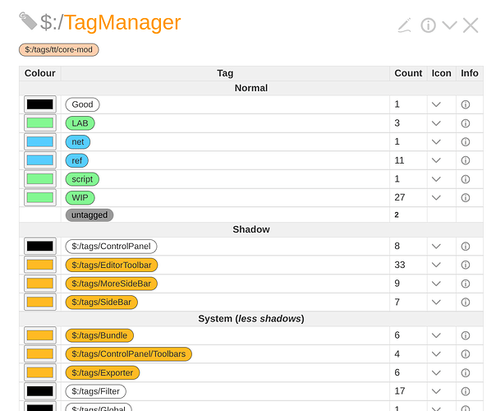Show info for net tag
The height and width of the screenshot is (411, 496).
coord(466,142)
